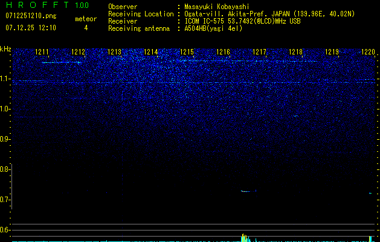Screen dimensions: 380x242
Task: Click the 1219 time marker
Action: click(332, 51)
